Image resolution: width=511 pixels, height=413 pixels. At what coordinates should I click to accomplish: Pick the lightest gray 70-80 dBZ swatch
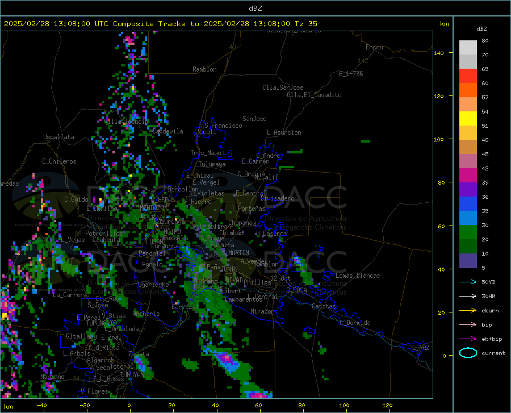click(468, 48)
